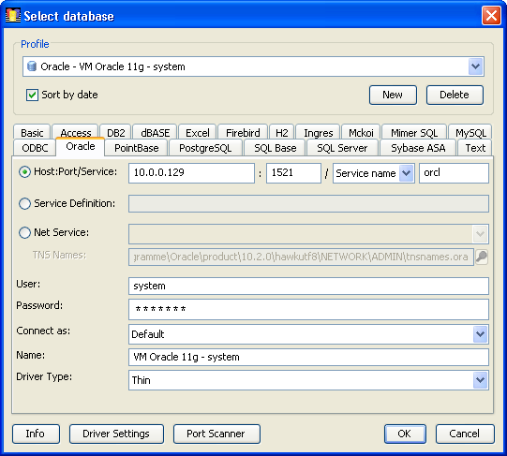Open Driver Settings
Image resolution: width=507 pixels, height=456 pixels.
[x=116, y=434]
